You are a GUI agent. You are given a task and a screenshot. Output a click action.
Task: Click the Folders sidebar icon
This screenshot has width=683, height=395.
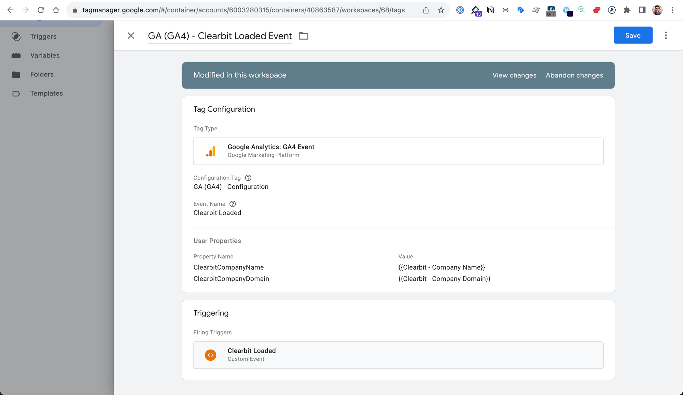coord(16,74)
